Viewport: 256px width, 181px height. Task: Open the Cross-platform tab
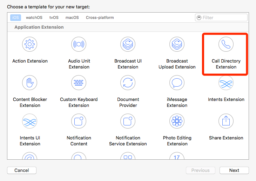(x=100, y=17)
